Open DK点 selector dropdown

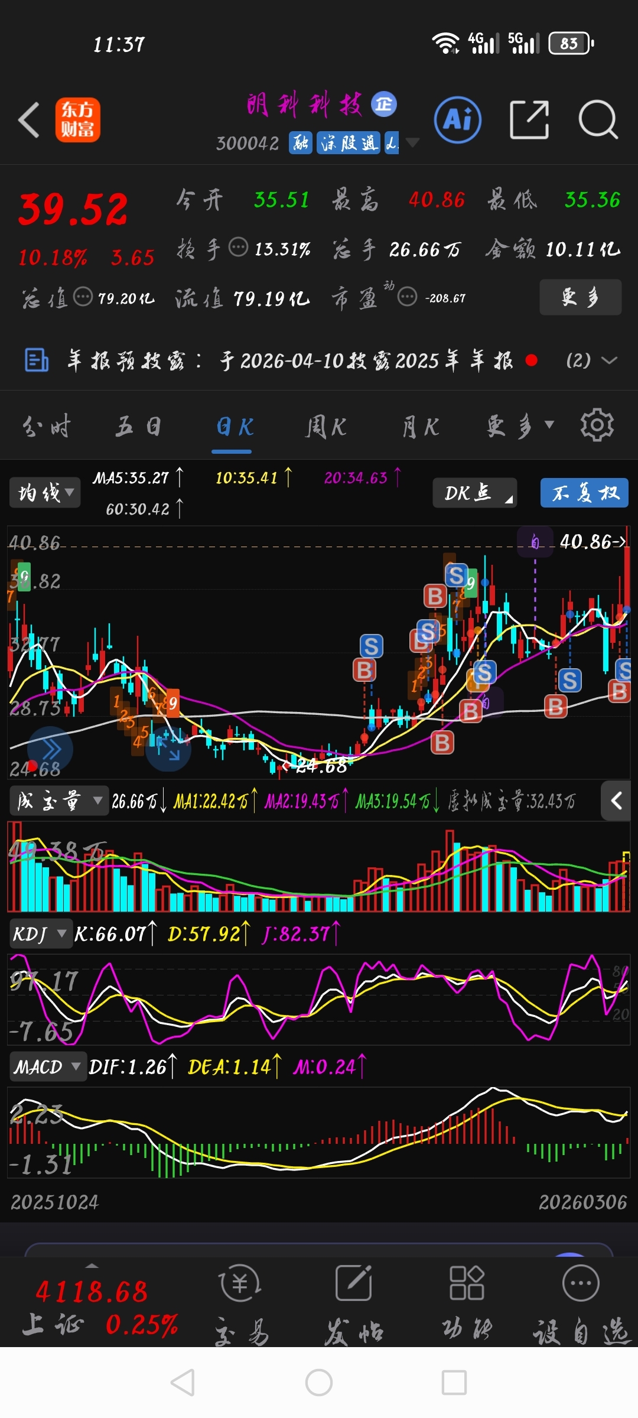pyautogui.click(x=475, y=493)
